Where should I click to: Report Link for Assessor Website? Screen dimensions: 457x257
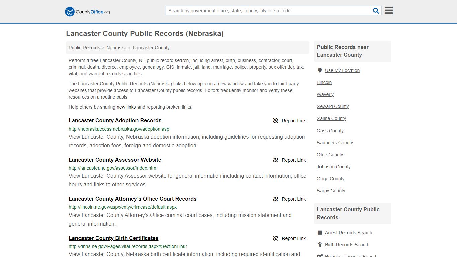(x=294, y=160)
